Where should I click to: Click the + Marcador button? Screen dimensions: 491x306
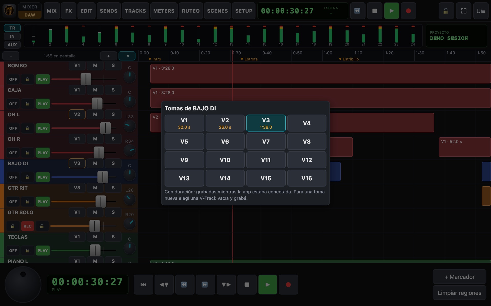coord(460,277)
